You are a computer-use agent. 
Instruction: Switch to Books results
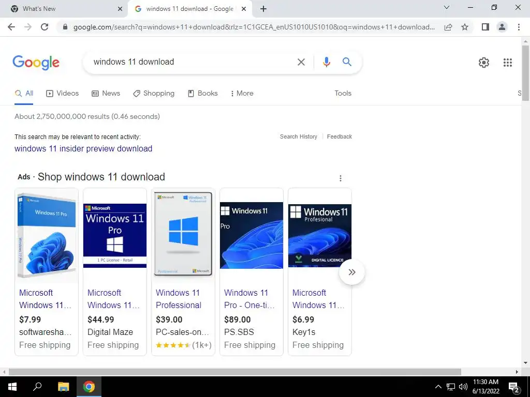pyautogui.click(x=202, y=94)
